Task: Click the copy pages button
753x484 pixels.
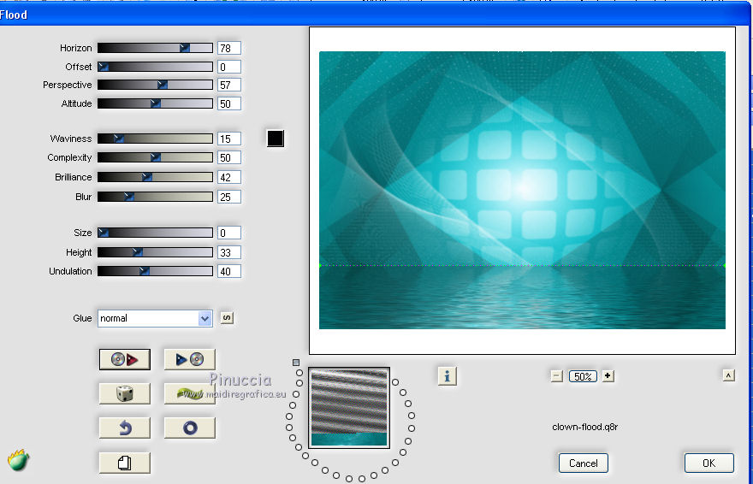Action: tap(124, 463)
